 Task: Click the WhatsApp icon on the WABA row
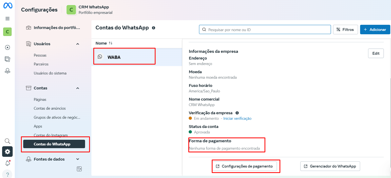[x=100, y=56]
